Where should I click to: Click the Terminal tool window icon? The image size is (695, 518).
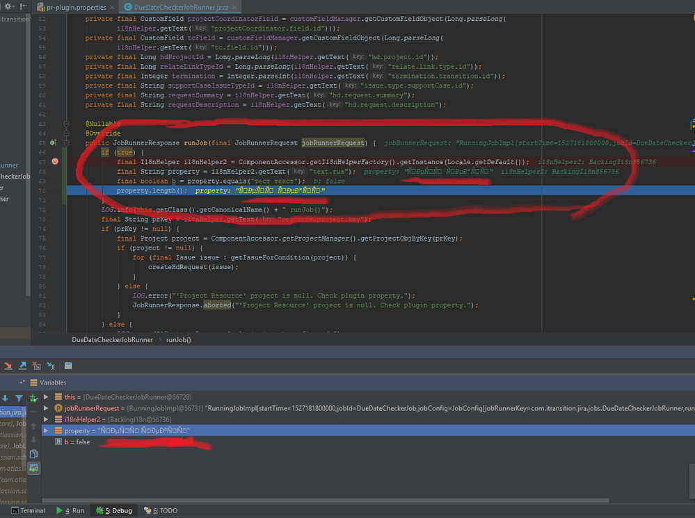coord(15,510)
